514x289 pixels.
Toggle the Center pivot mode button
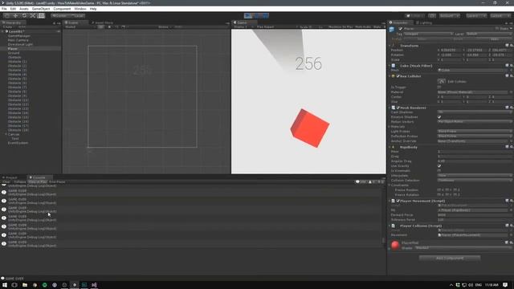[59, 15]
